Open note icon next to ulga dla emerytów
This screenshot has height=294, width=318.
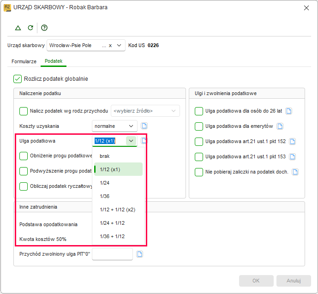click(280, 126)
